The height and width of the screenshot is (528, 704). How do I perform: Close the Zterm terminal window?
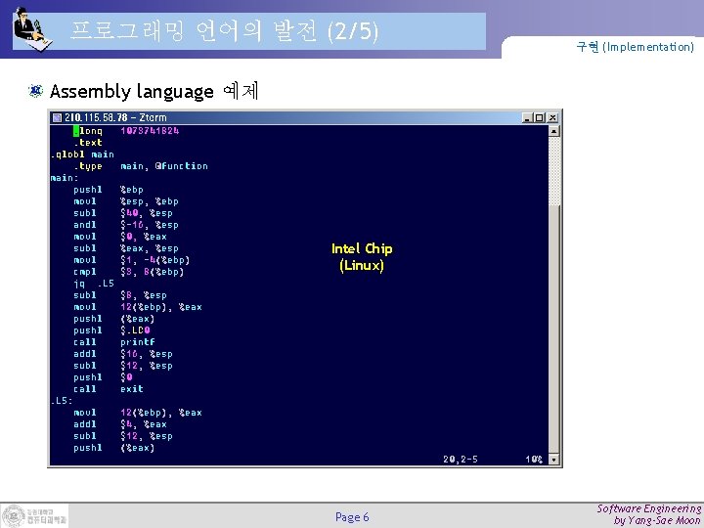tap(552, 117)
